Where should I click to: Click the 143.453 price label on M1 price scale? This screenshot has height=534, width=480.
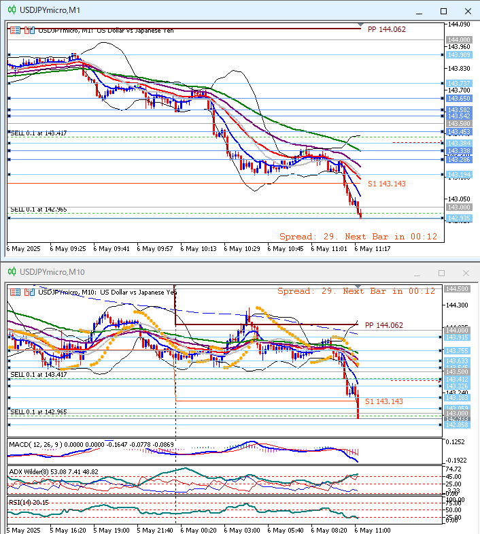pos(459,132)
